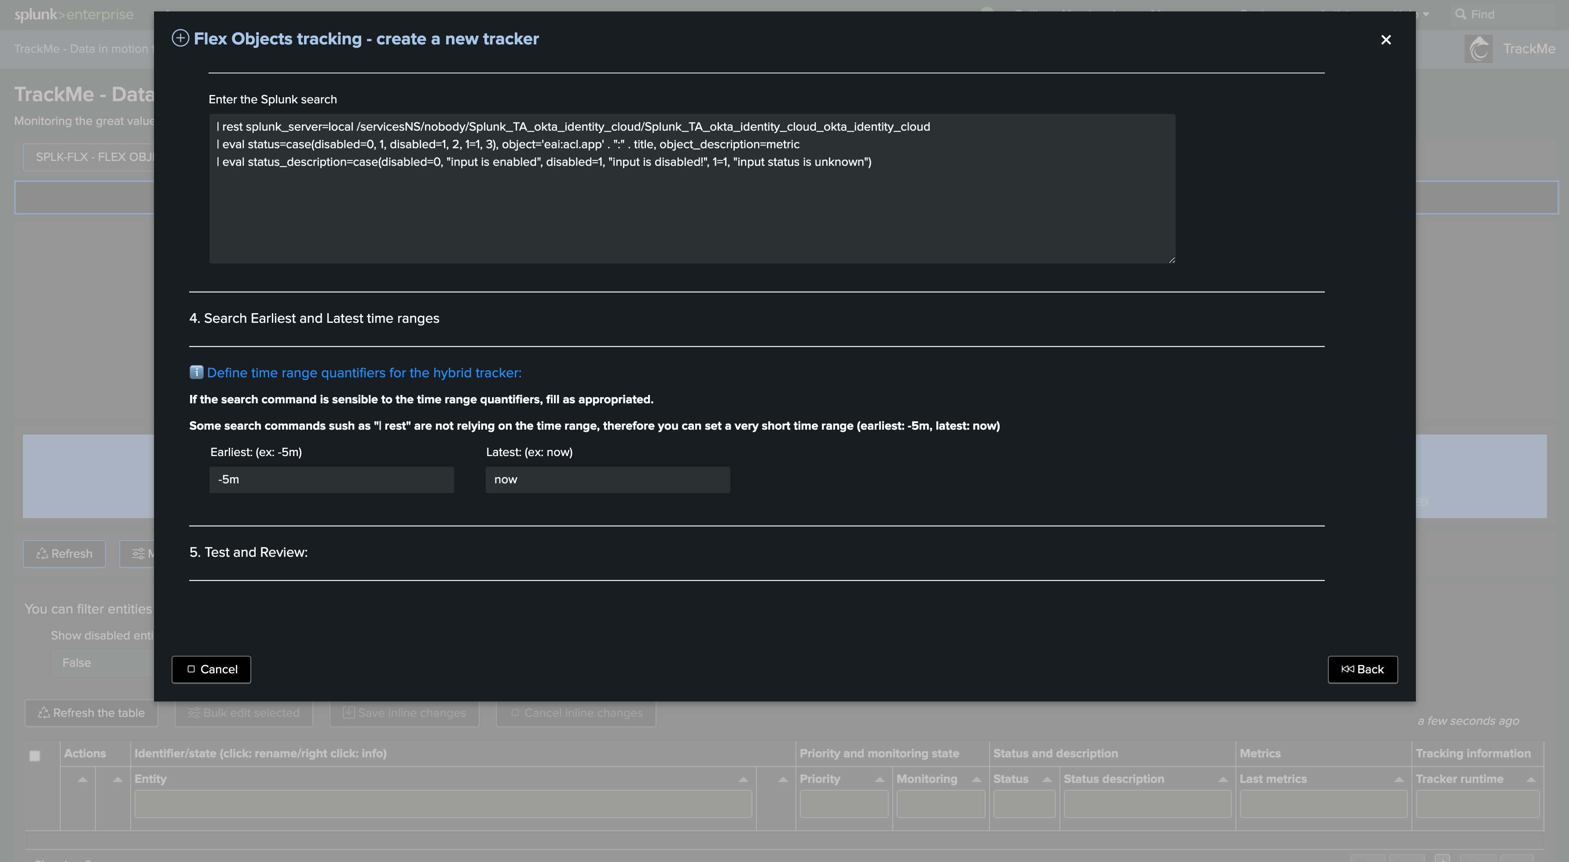Cancel the new tracker creation
This screenshot has width=1569, height=862.
pos(211,669)
